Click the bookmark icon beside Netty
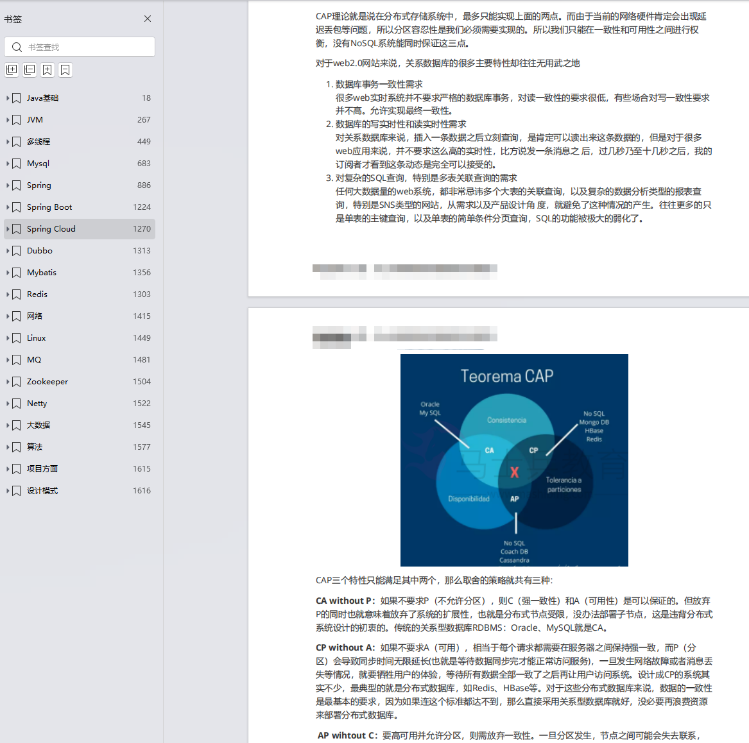 tap(17, 404)
